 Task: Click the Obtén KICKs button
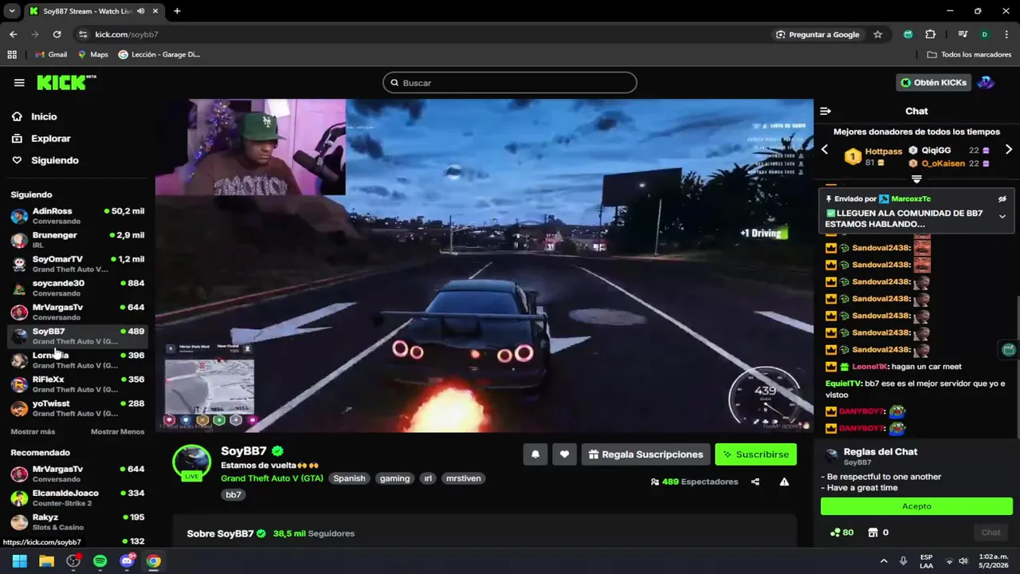(x=933, y=83)
